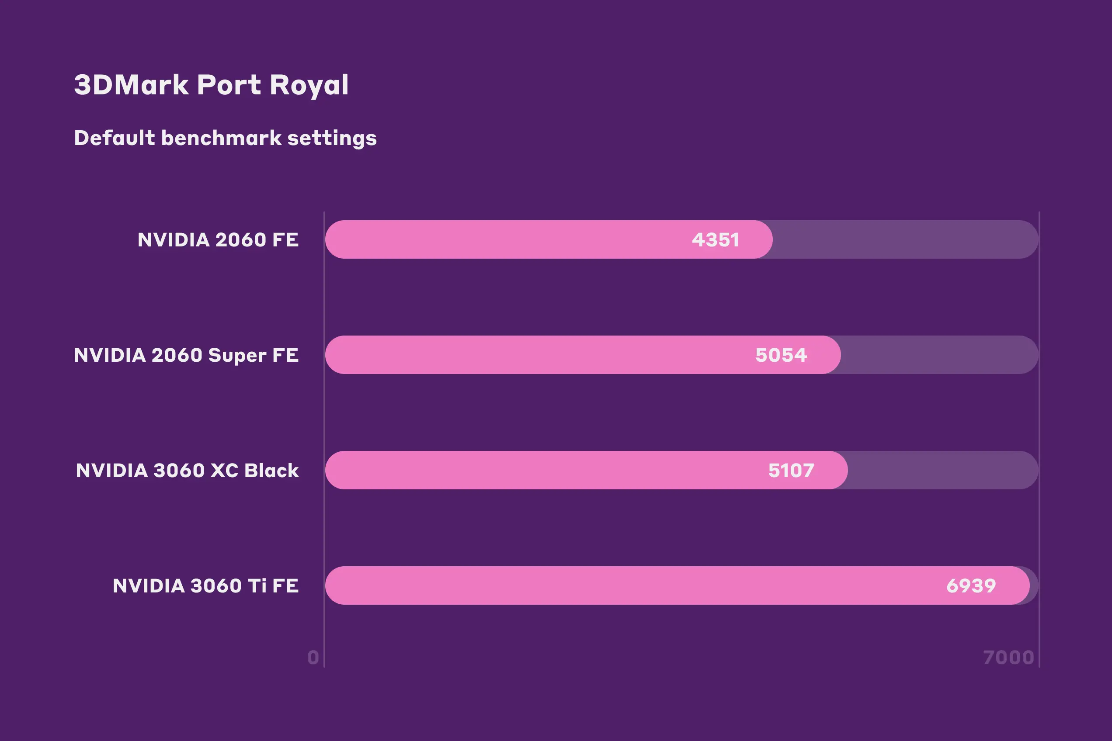Click the unfilled end of the 3060 Ti FE bar
1112x741 pixels.
1034,585
